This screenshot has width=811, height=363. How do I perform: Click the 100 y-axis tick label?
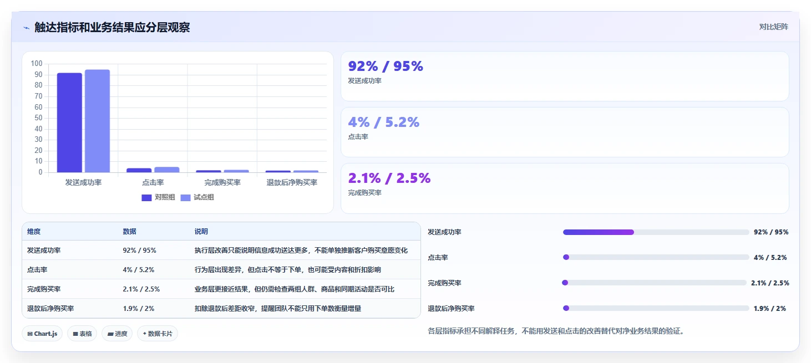point(37,64)
